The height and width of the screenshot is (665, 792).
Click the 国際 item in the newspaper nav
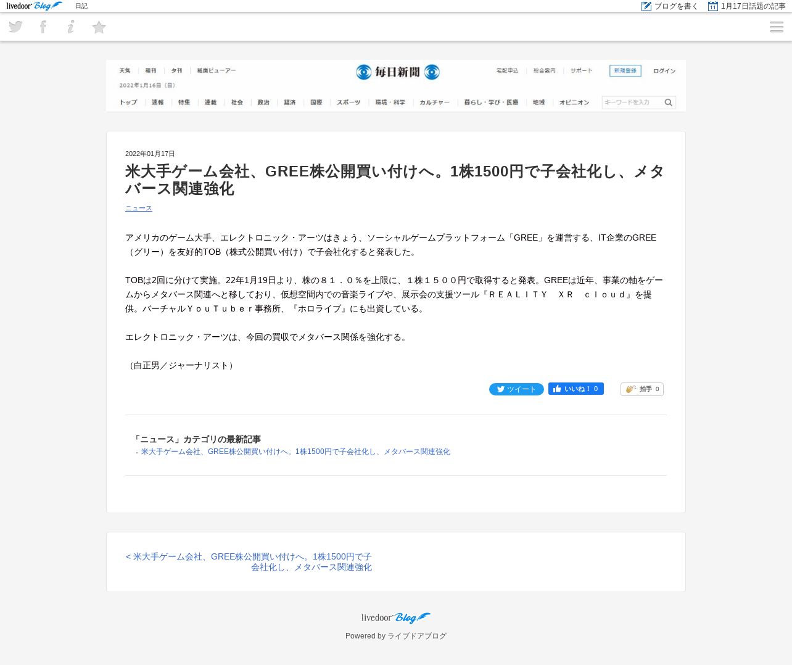tap(316, 102)
